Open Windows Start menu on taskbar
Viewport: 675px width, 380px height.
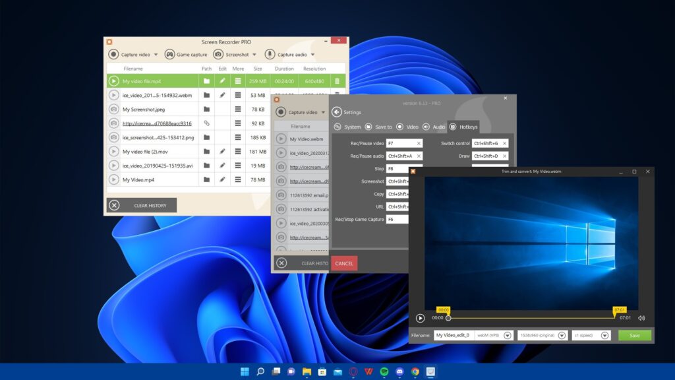point(245,371)
